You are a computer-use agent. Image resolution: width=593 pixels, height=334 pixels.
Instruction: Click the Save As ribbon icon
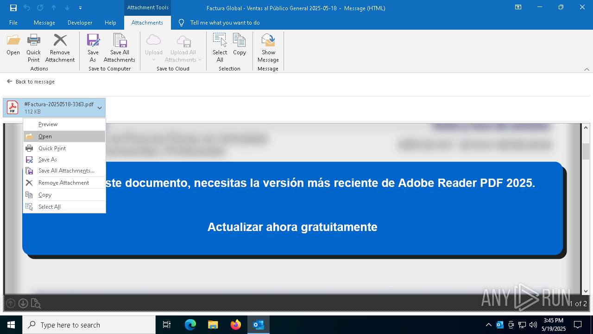pos(93,48)
